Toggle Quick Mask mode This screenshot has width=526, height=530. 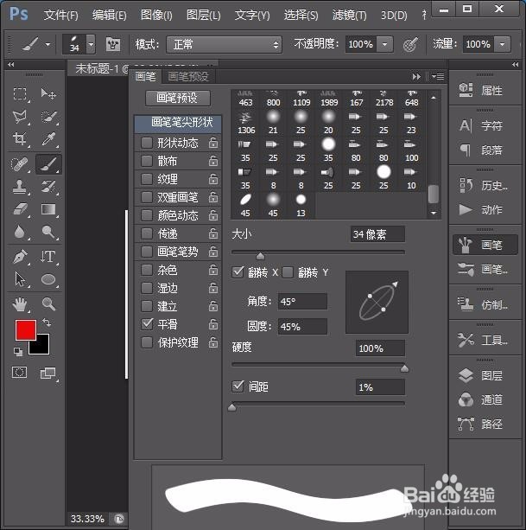(x=20, y=373)
